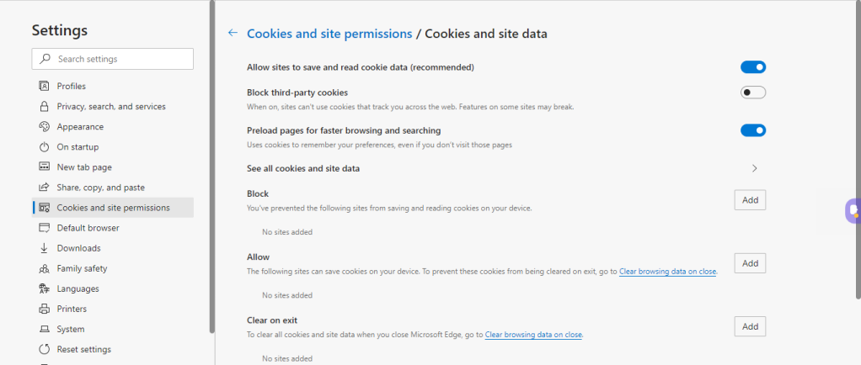
Task: Click the Profiles icon in sidebar
Action: coord(45,87)
